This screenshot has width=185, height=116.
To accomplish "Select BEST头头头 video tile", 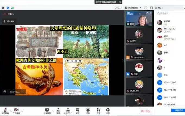I will (139, 52).
